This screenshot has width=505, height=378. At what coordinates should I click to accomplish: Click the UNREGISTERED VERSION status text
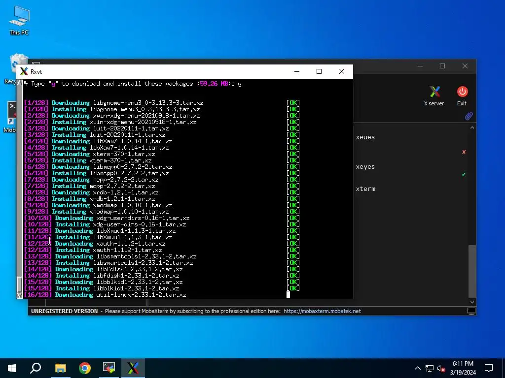[x=65, y=311]
